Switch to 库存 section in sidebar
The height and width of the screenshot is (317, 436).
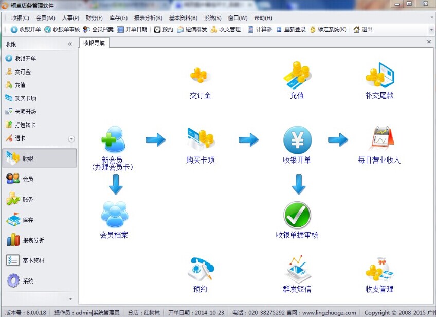(28, 220)
